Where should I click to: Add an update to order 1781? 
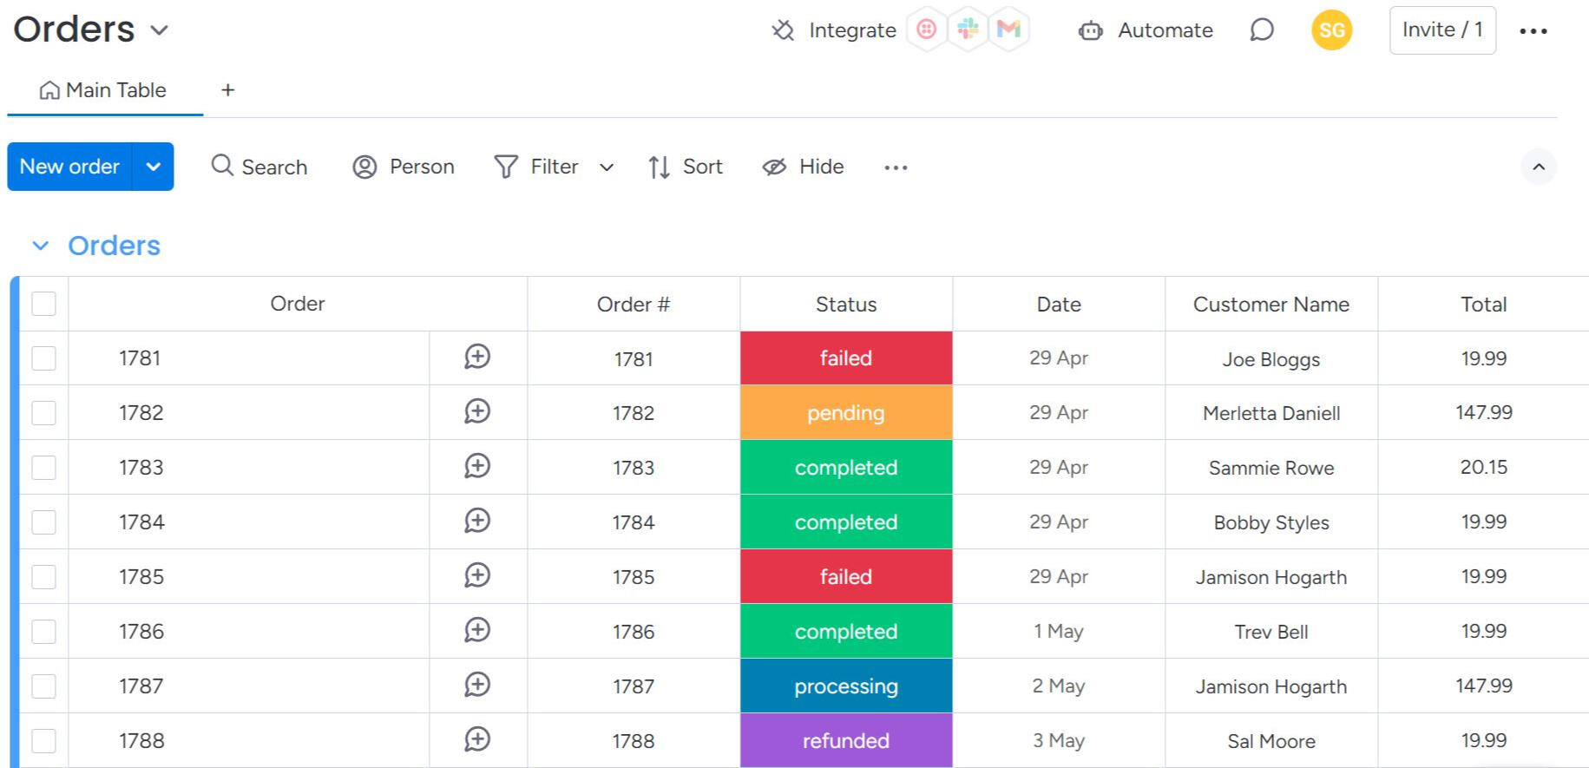click(x=477, y=358)
